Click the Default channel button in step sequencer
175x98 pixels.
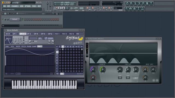coord(15,19)
